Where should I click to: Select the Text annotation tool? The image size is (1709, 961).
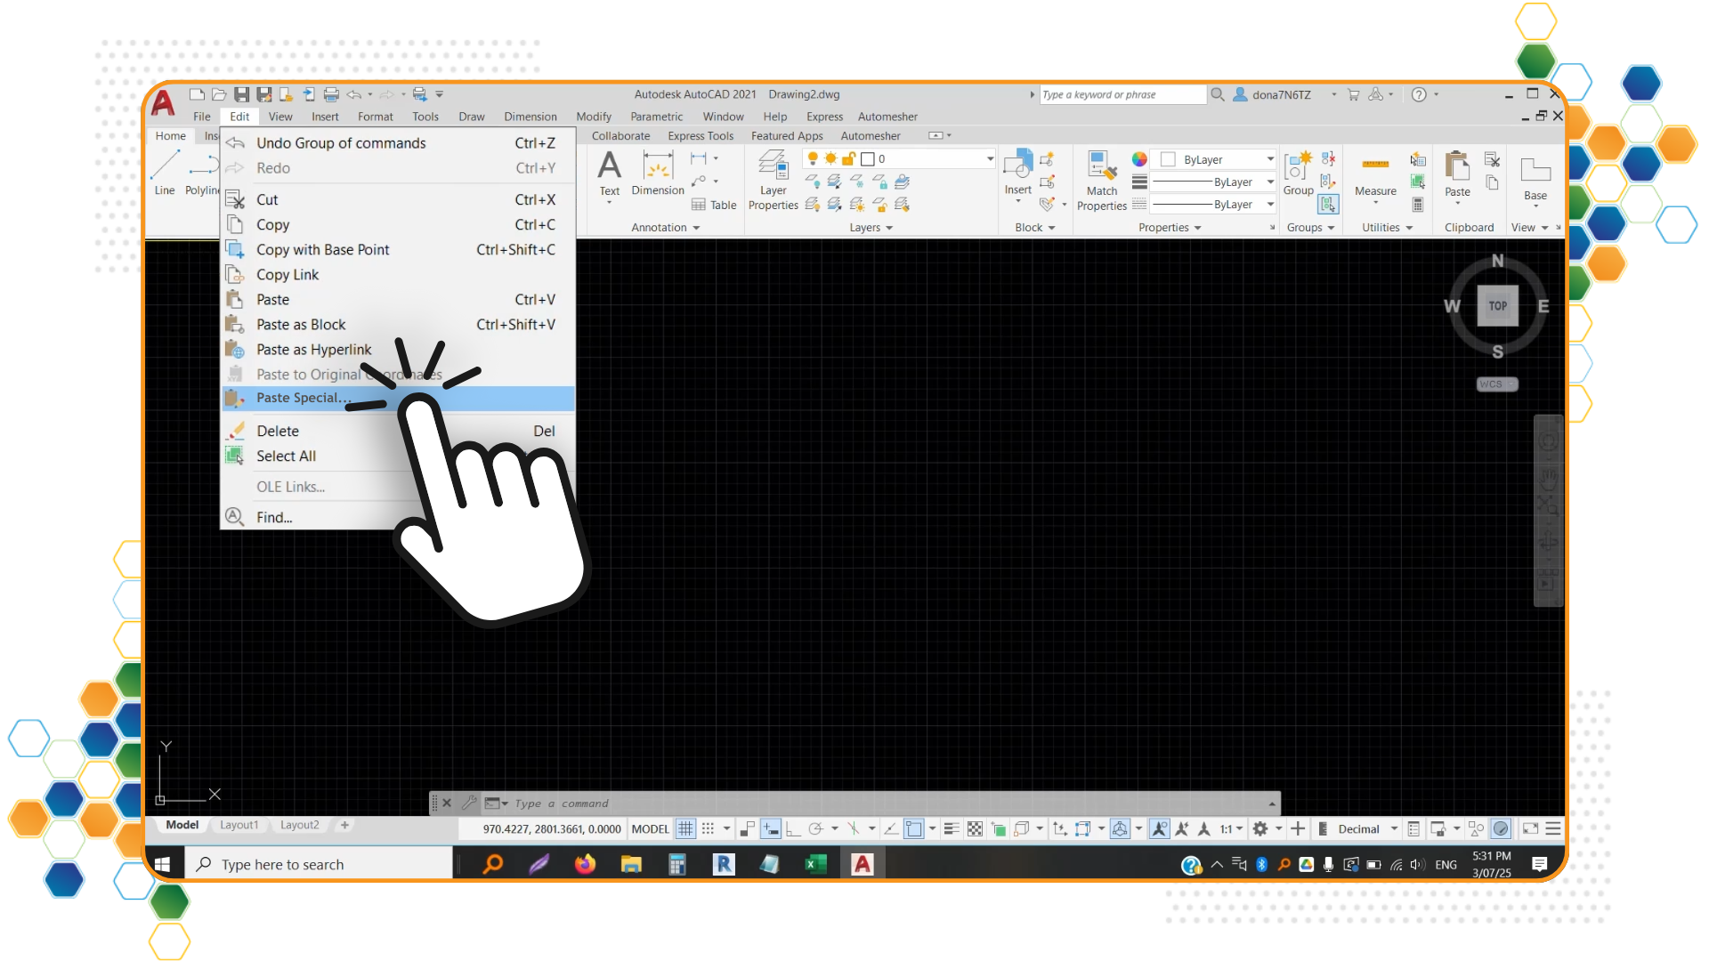(x=610, y=174)
